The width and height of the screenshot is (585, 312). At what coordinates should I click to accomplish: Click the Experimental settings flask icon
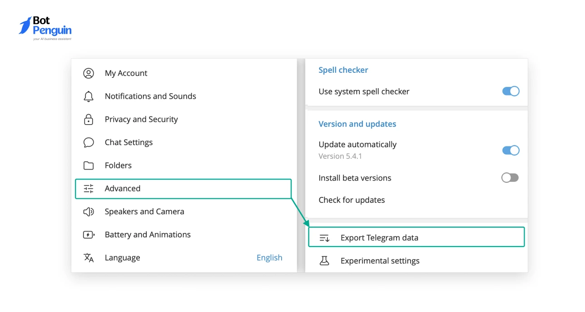tap(324, 261)
